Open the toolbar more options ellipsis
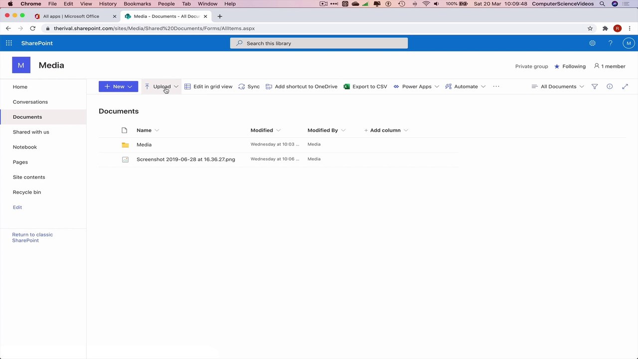The width and height of the screenshot is (638, 359). click(x=496, y=87)
